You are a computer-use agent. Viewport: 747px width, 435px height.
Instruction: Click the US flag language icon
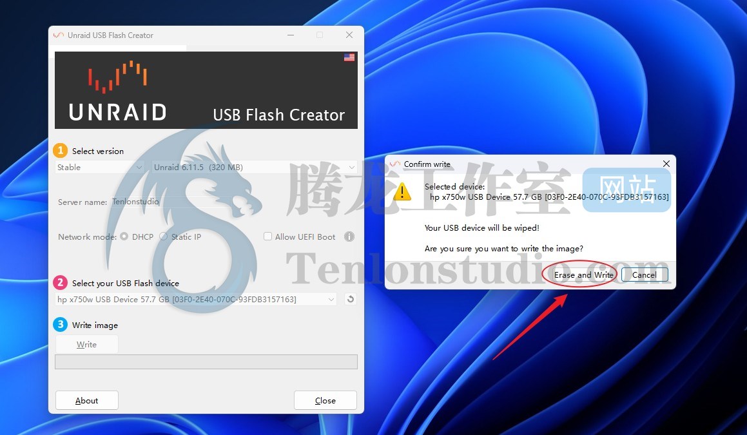349,57
